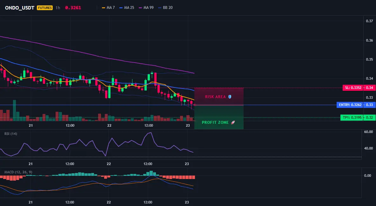Click the ONDO_USDT symbol name
Viewport: 376px width, 206px height.
point(20,8)
